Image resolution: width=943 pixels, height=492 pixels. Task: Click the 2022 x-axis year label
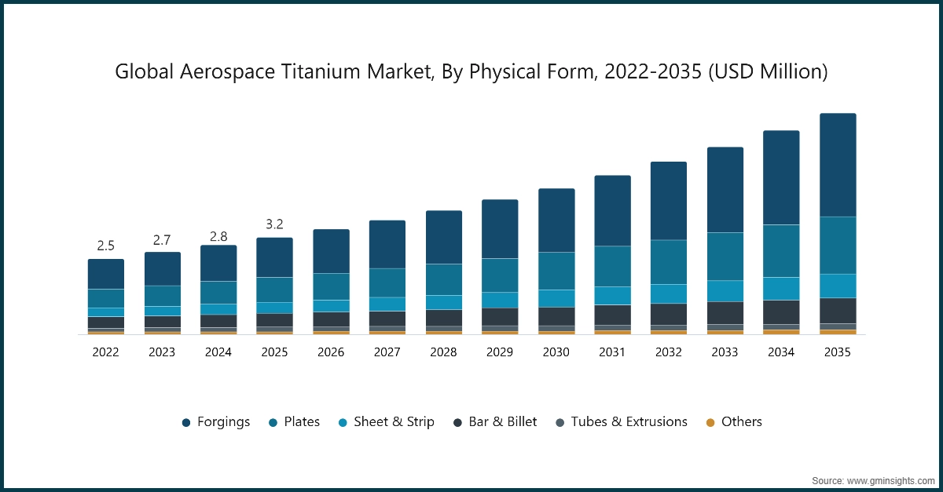point(105,353)
